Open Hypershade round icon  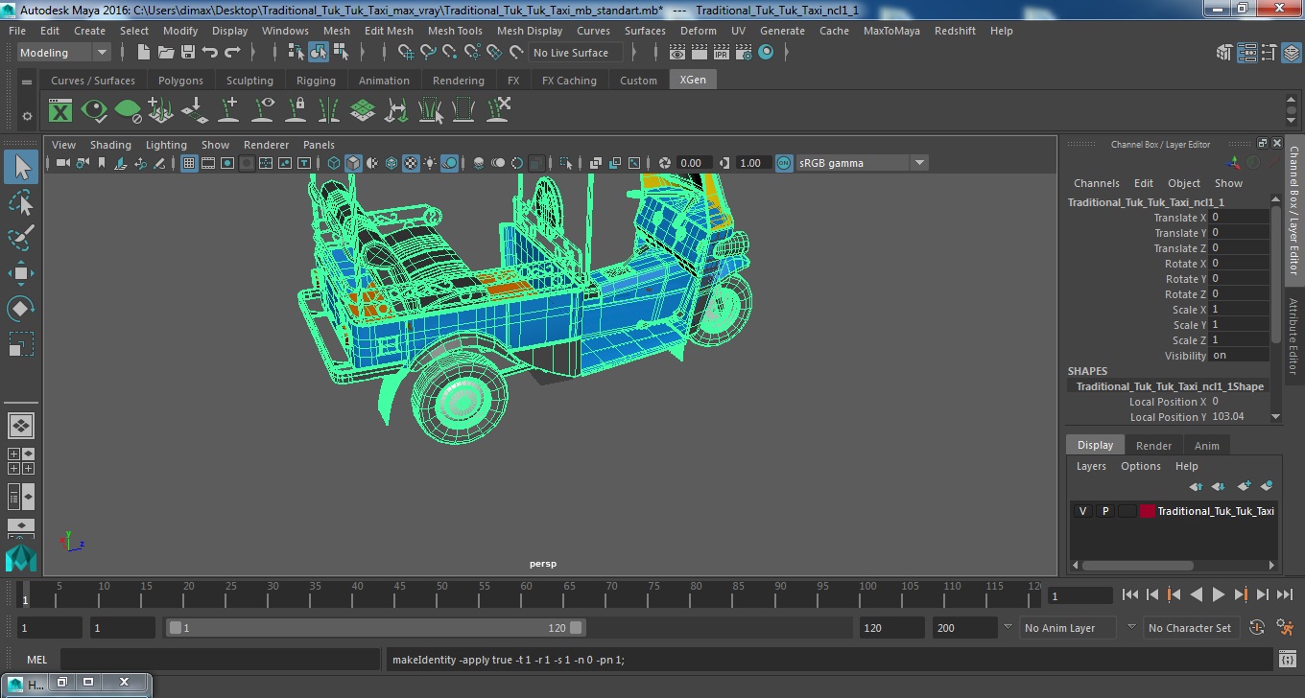(x=766, y=53)
